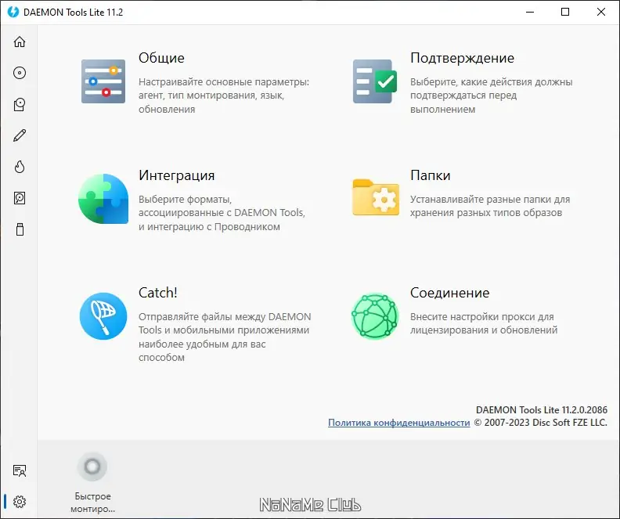Click the Подтверждение description about confirming actions
The image size is (620, 519).
pos(491,96)
